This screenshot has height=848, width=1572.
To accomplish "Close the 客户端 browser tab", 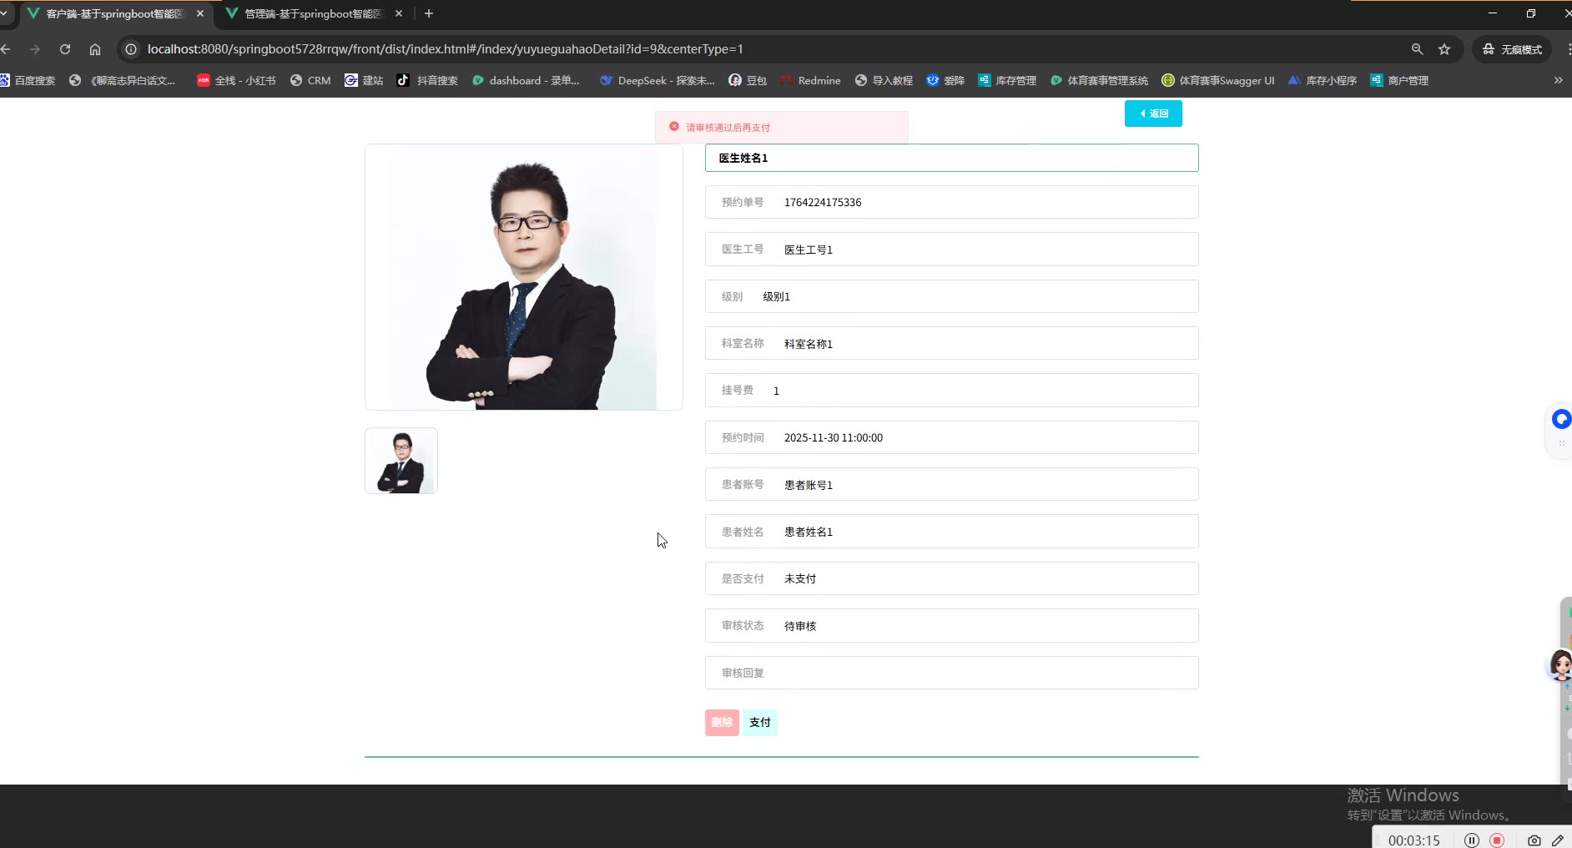I will pos(200,13).
